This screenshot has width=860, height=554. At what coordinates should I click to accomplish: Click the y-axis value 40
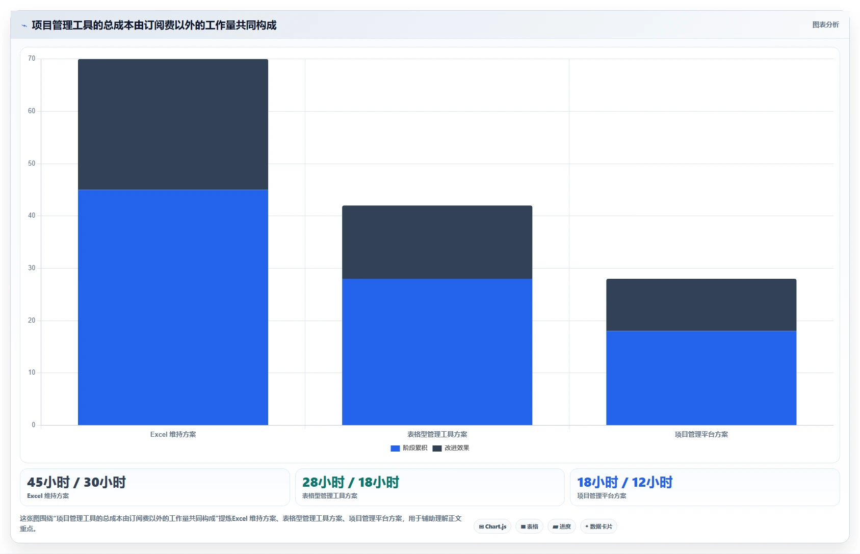[32, 216]
